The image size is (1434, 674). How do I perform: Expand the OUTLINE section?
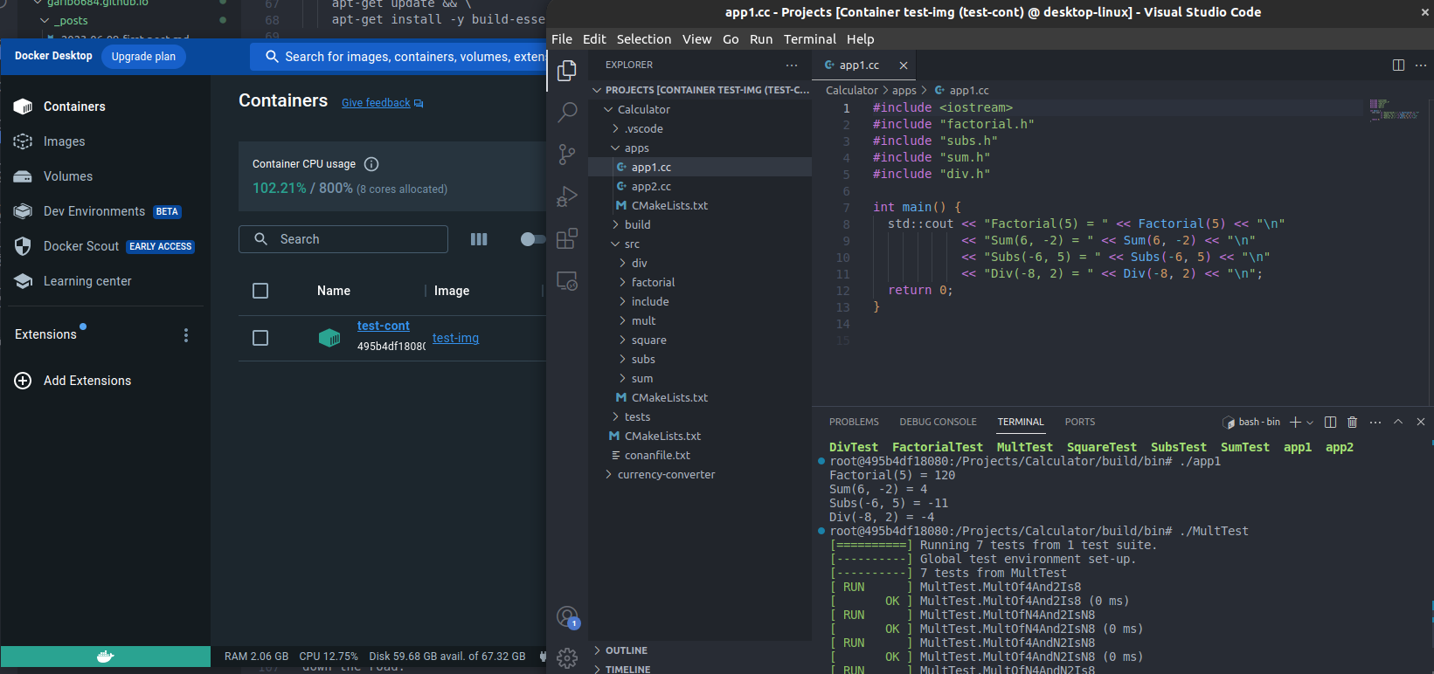coord(626,650)
